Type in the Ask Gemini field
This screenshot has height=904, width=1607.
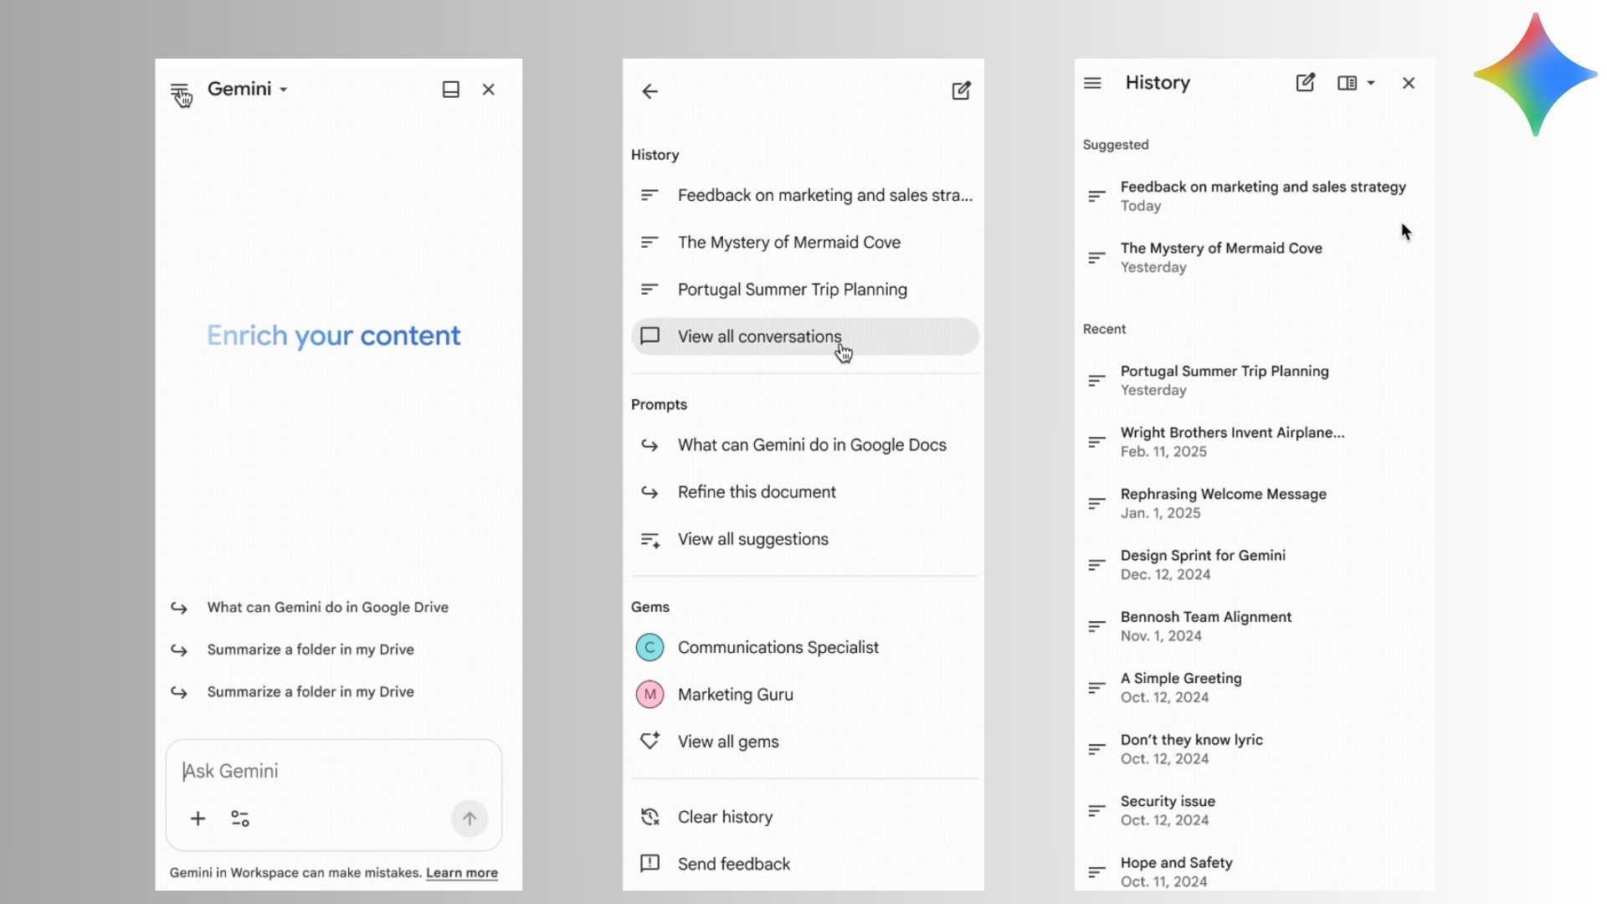tap(335, 771)
